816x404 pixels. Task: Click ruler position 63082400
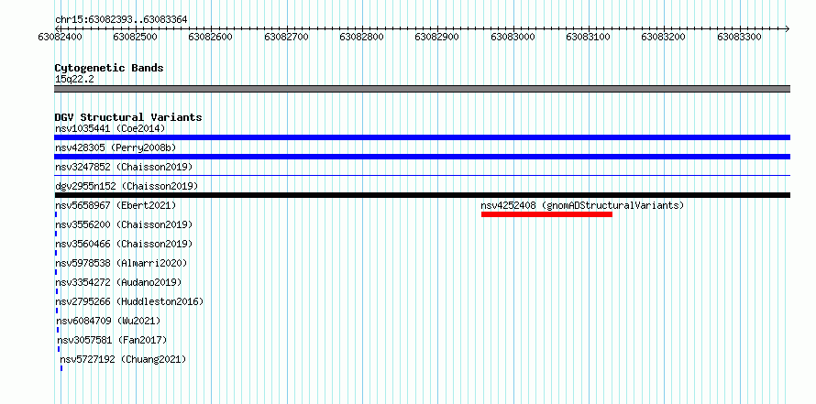[x=61, y=37]
